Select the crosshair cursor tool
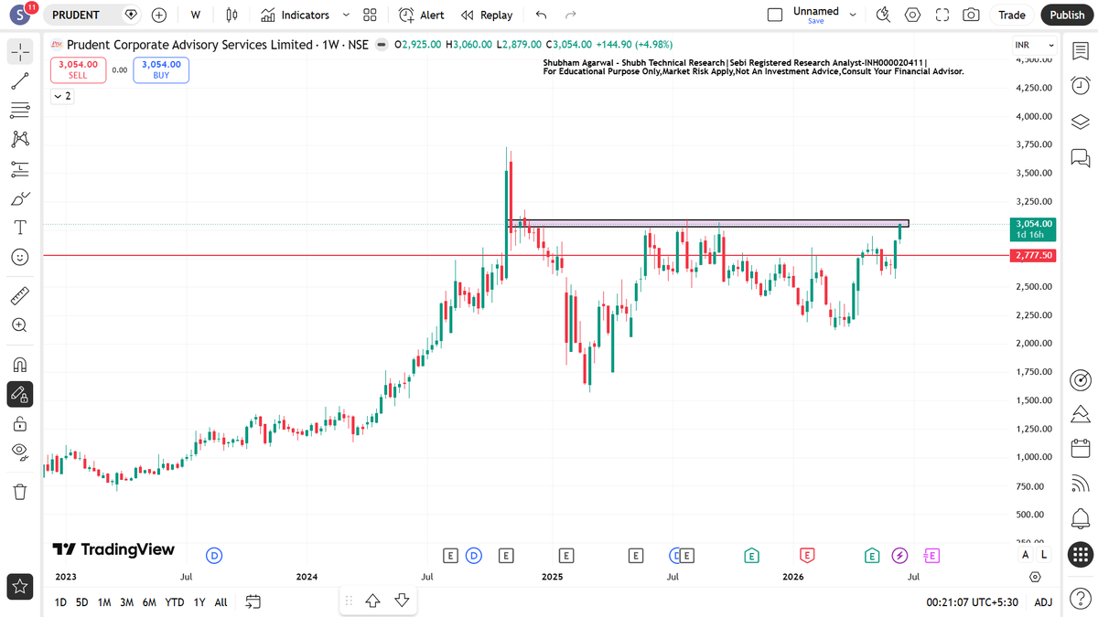The width and height of the screenshot is (1098, 617). [20, 52]
